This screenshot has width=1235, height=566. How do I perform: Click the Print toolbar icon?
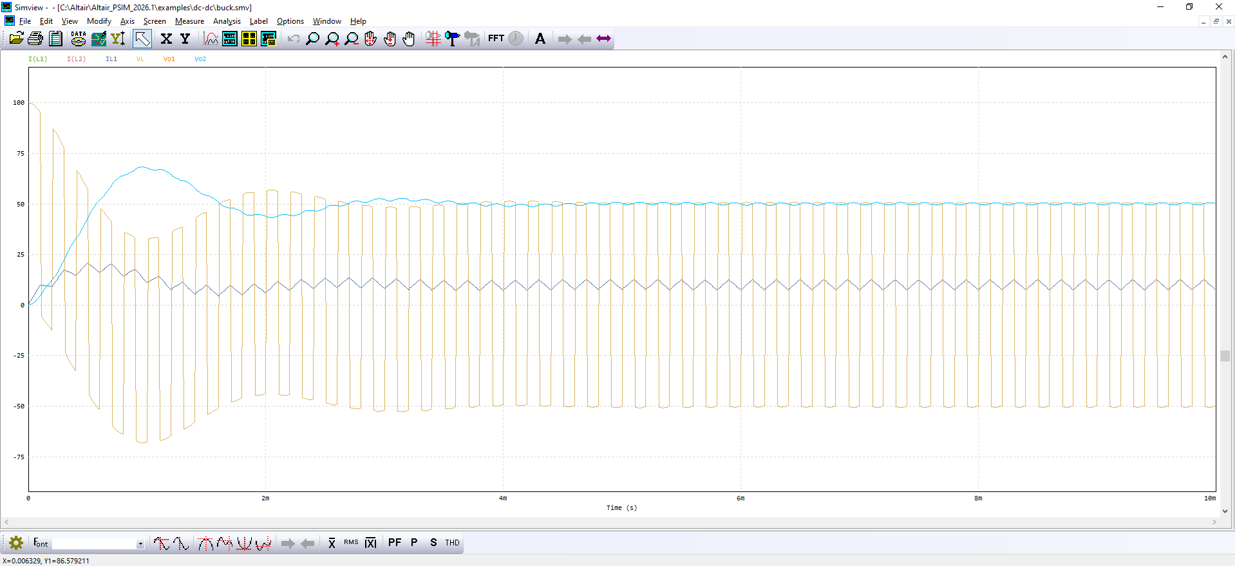click(35, 39)
